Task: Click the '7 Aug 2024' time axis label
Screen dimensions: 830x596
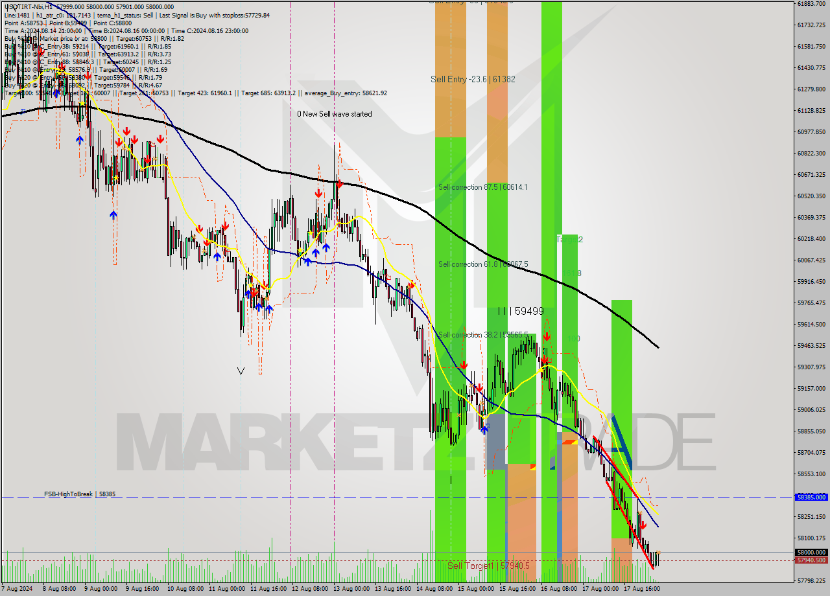Action: [x=18, y=589]
